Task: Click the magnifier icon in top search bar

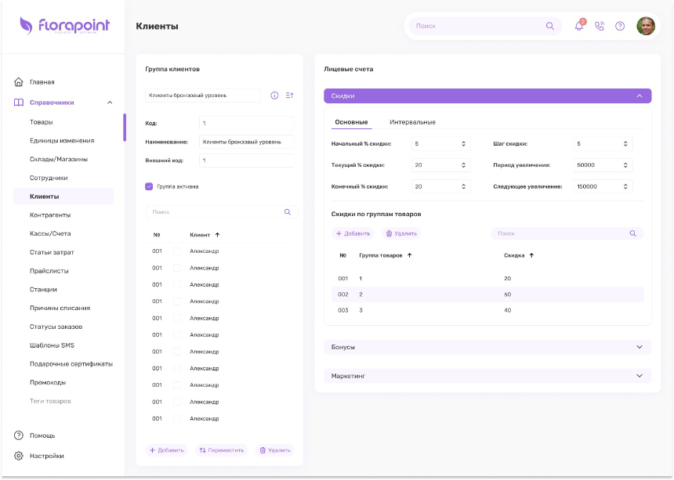Action: pos(549,26)
